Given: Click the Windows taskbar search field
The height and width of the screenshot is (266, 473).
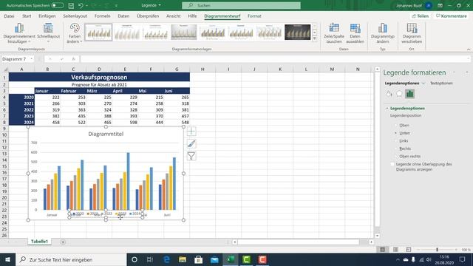Looking at the screenshot, I should [71, 259].
